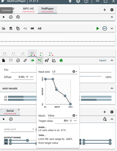Click the green play script button
The width and height of the screenshot is (117, 151).
coord(98,28)
